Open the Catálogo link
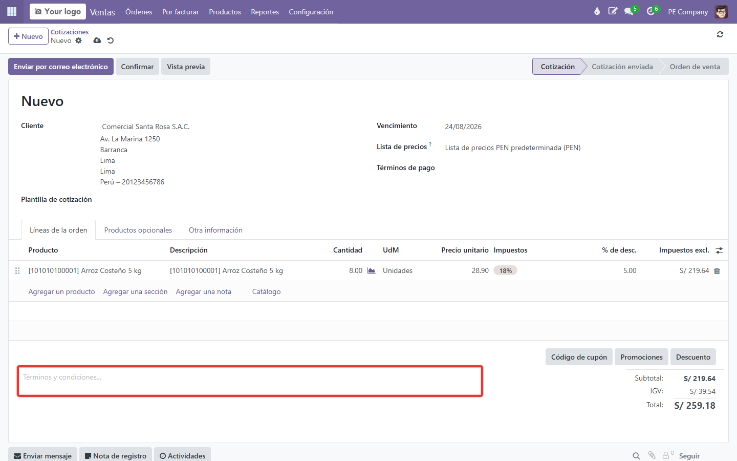 (x=266, y=291)
